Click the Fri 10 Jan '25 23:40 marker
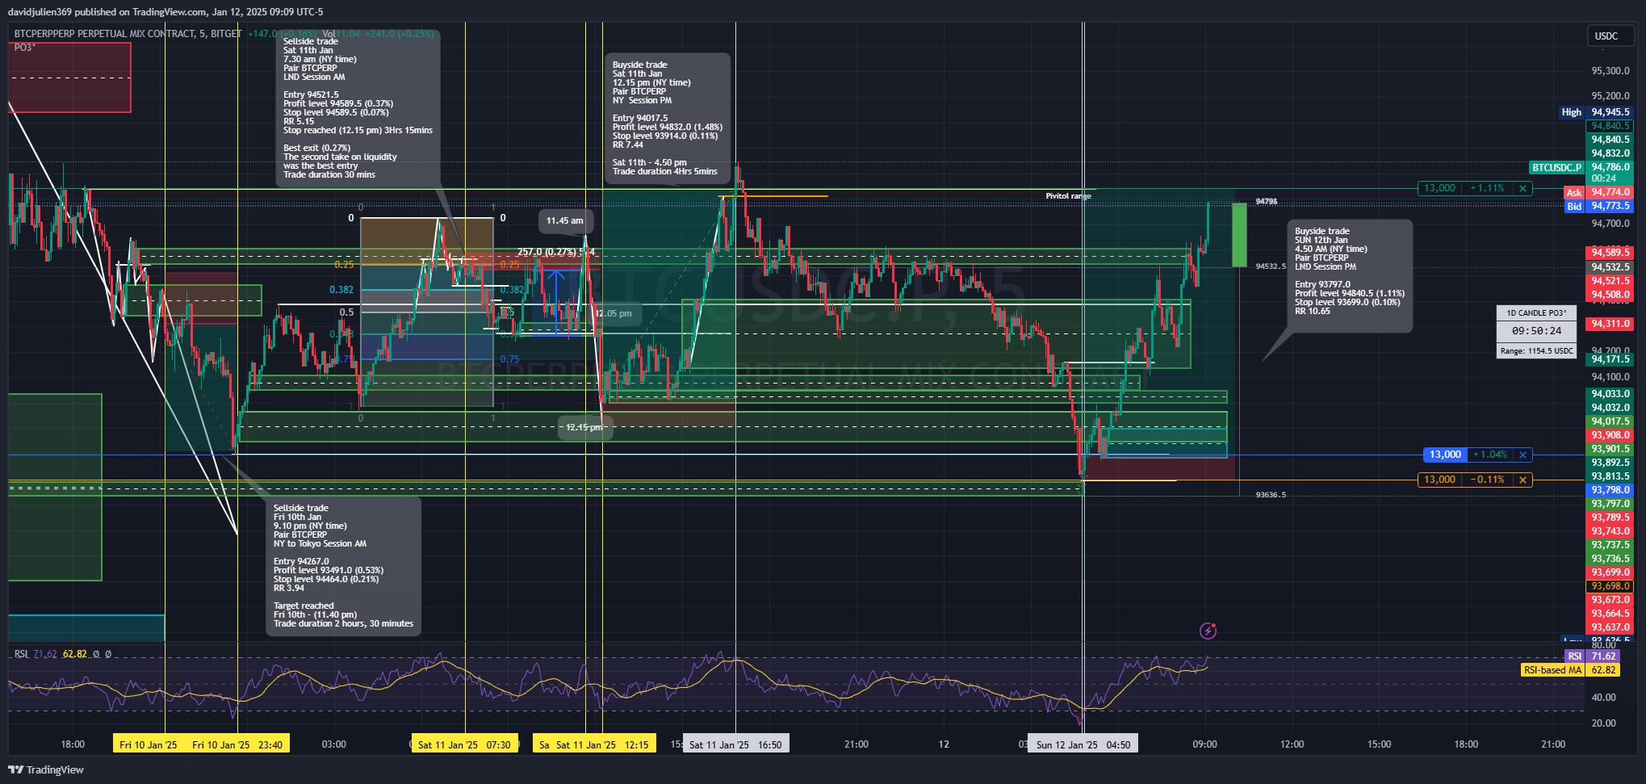1646x784 pixels. tap(237, 744)
